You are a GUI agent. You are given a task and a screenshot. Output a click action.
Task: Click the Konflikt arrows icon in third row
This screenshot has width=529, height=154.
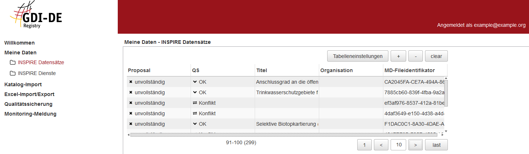click(195, 103)
